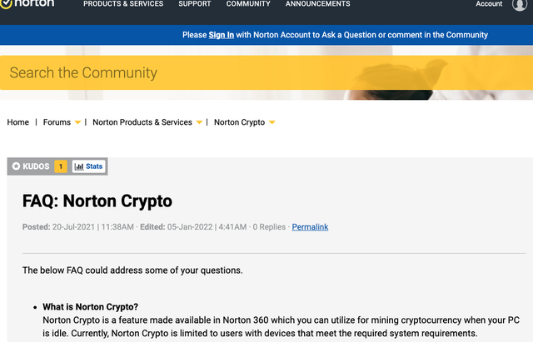Click the Account text link

tap(489, 4)
